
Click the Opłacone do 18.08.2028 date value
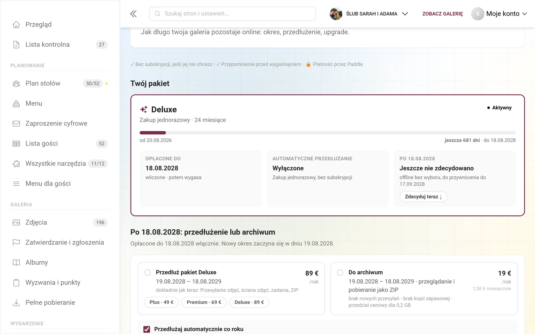click(162, 168)
